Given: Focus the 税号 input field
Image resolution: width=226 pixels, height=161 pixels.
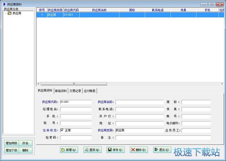Looking at the screenshot, I should point(76,123).
